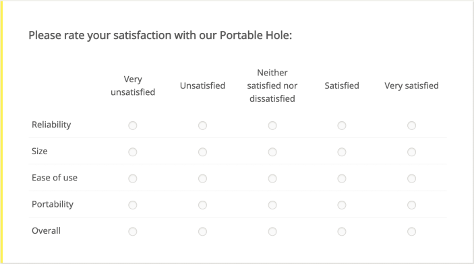Click the Ease of use row label
This screenshot has width=474, height=264.
pos(55,178)
